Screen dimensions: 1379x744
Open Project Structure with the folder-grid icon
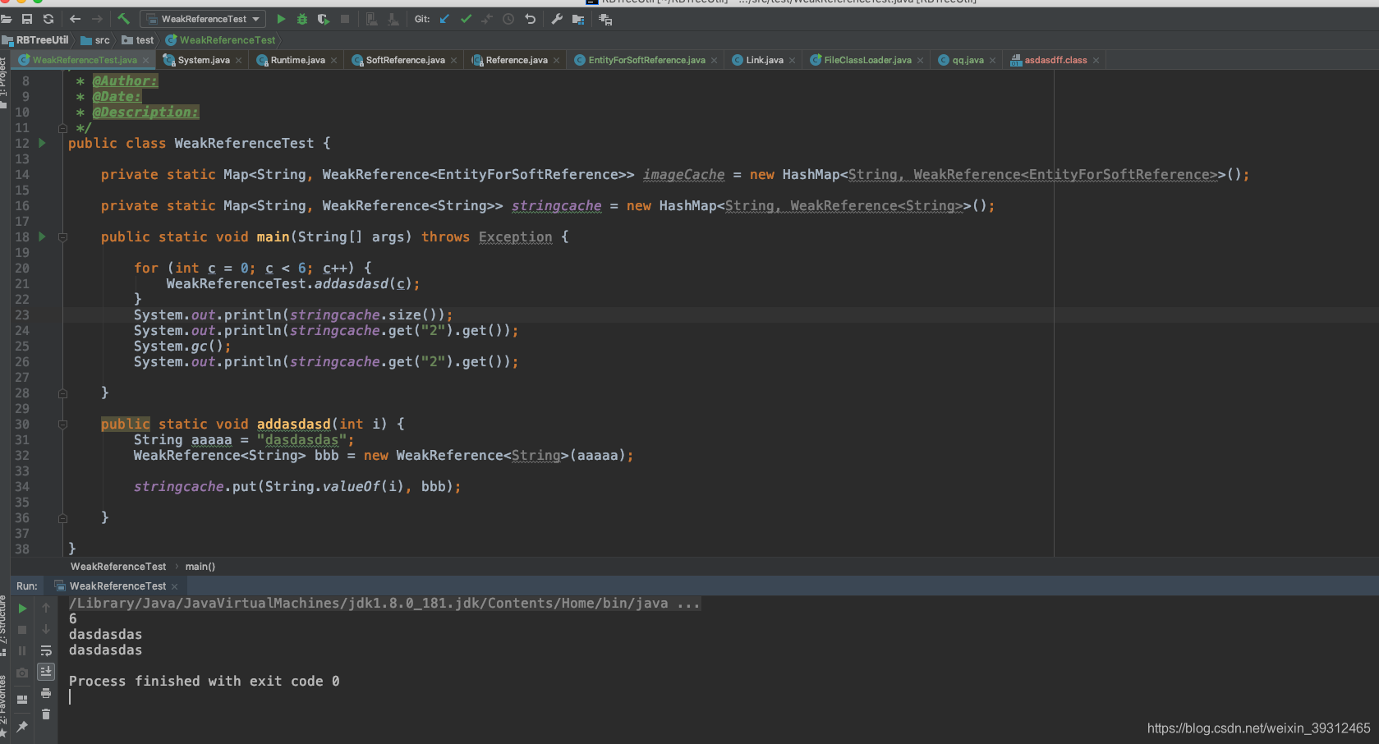[578, 19]
